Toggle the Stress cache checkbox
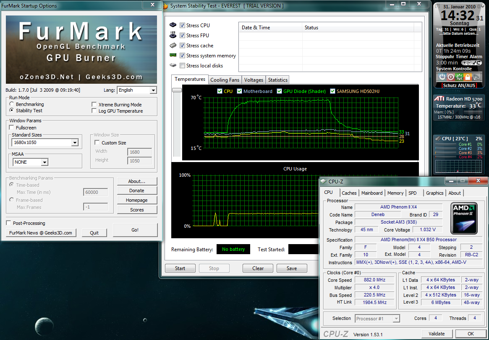The image size is (489, 340). pos(183,45)
